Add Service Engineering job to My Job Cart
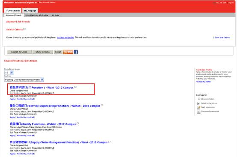Screen dimensions: 237x157 pyautogui.click(x=25, y=117)
